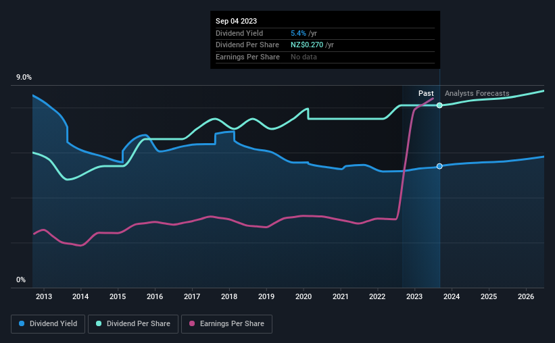Click the teal Dividend Per Share legend dot
This screenshot has width=555, height=343.
pyautogui.click(x=99, y=323)
